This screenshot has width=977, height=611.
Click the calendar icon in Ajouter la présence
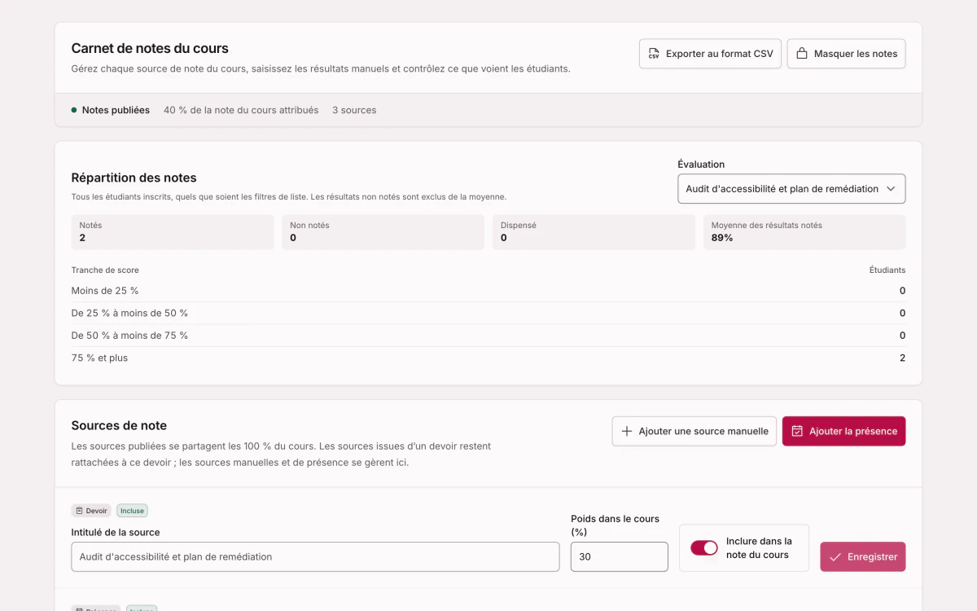(797, 431)
